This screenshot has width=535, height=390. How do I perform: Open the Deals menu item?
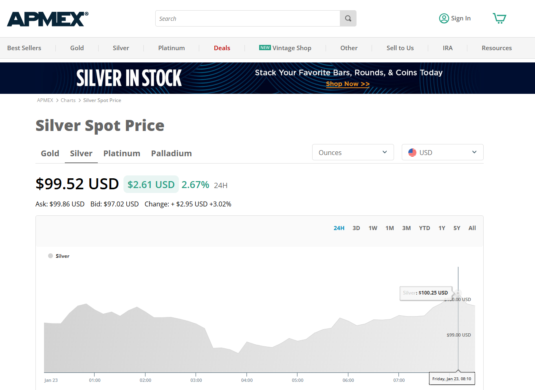222,48
